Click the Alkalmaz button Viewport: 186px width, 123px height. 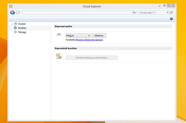pyautogui.click(x=99, y=35)
